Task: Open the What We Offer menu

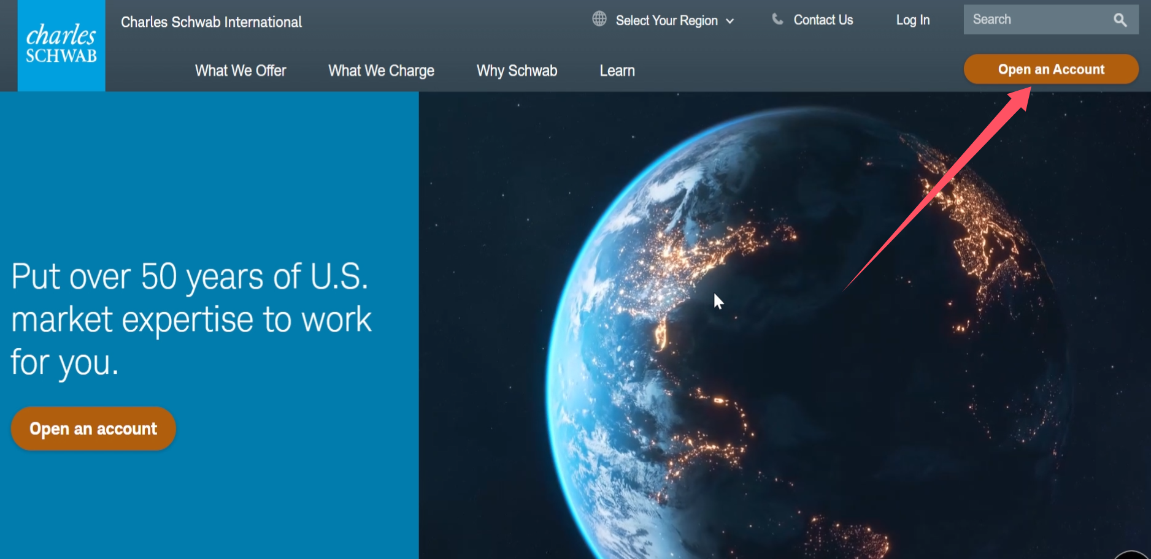Action: (x=241, y=70)
